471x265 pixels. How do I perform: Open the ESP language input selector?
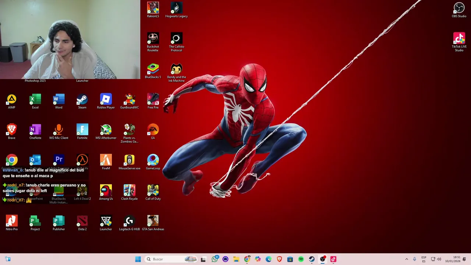424,259
